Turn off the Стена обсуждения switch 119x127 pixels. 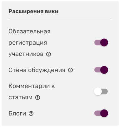point(101,70)
